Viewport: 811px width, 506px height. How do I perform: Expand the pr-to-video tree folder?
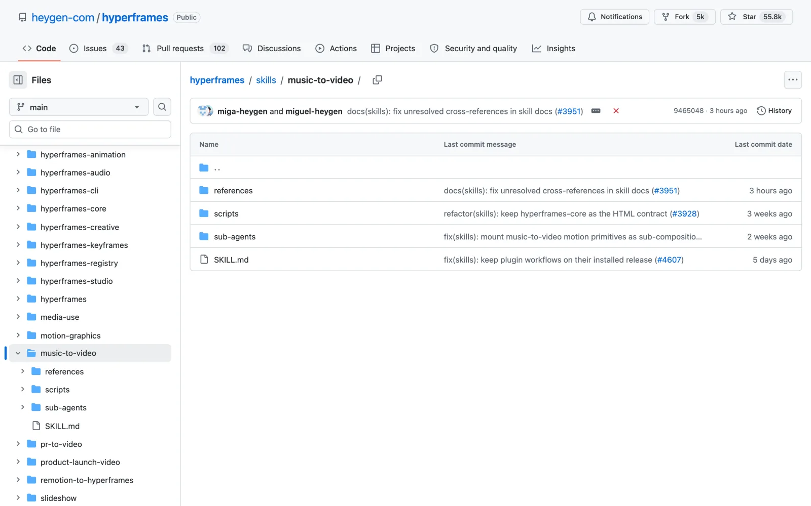18,444
